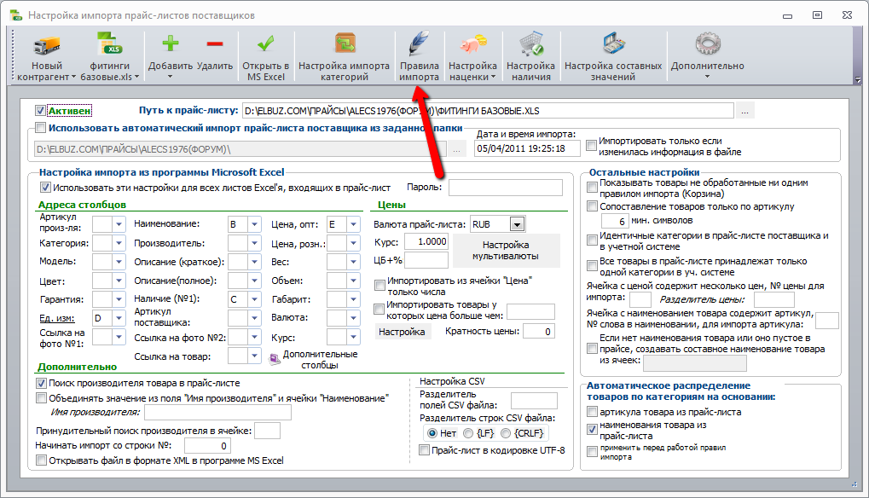Open Настройка импорта категорий toolbar icon
Viewport: 869px width, 498px height.
coord(345,43)
